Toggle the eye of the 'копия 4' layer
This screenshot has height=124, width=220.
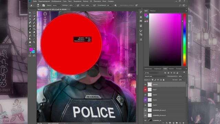(x=145, y=115)
